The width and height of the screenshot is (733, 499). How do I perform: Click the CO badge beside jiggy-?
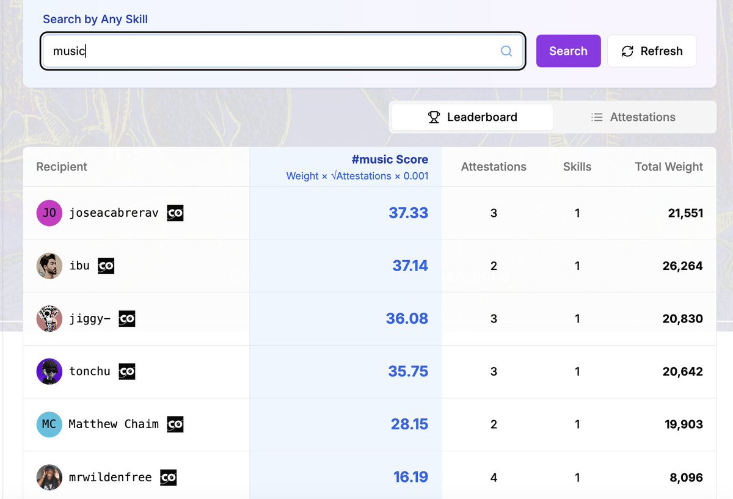click(x=127, y=318)
